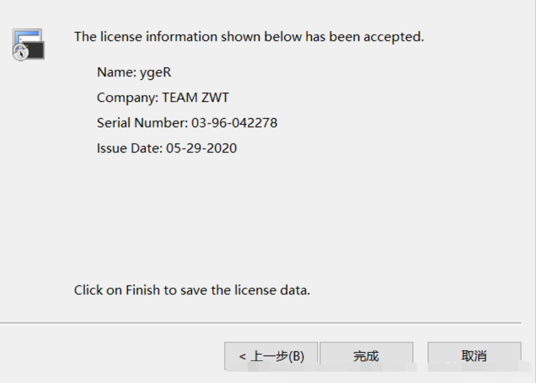Click 'Click on' starting the instruction sentence

(x=97, y=291)
